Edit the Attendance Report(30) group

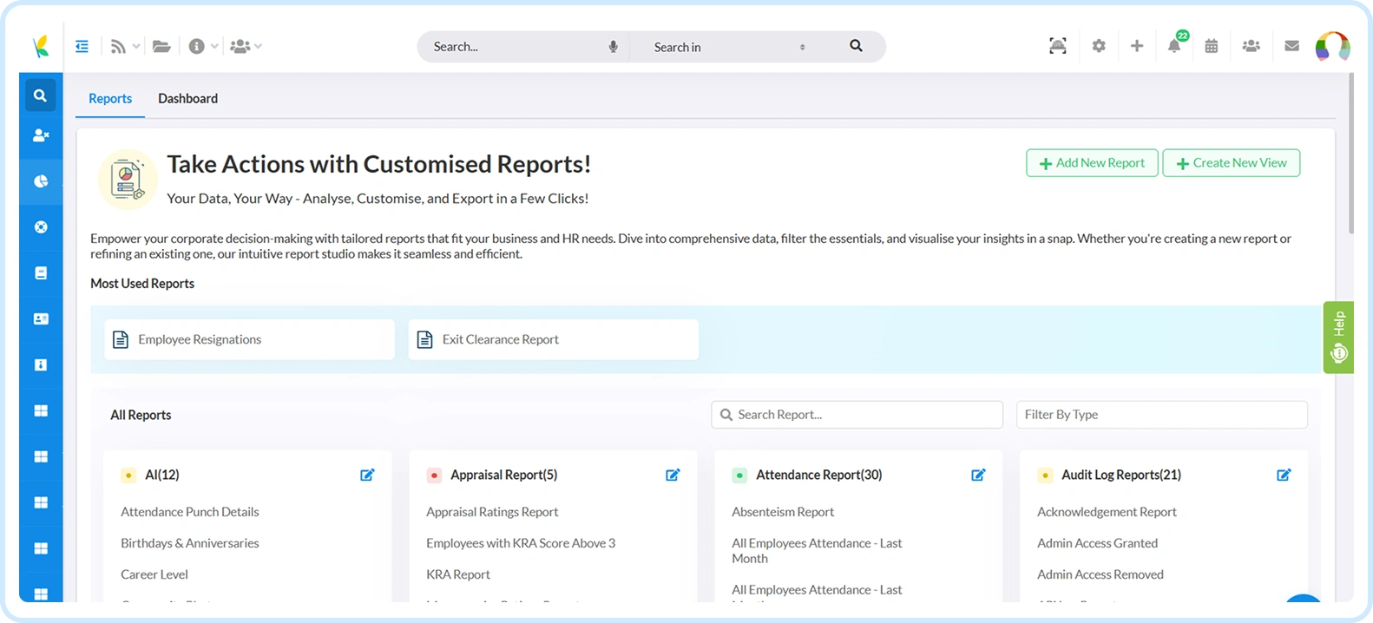click(x=978, y=475)
